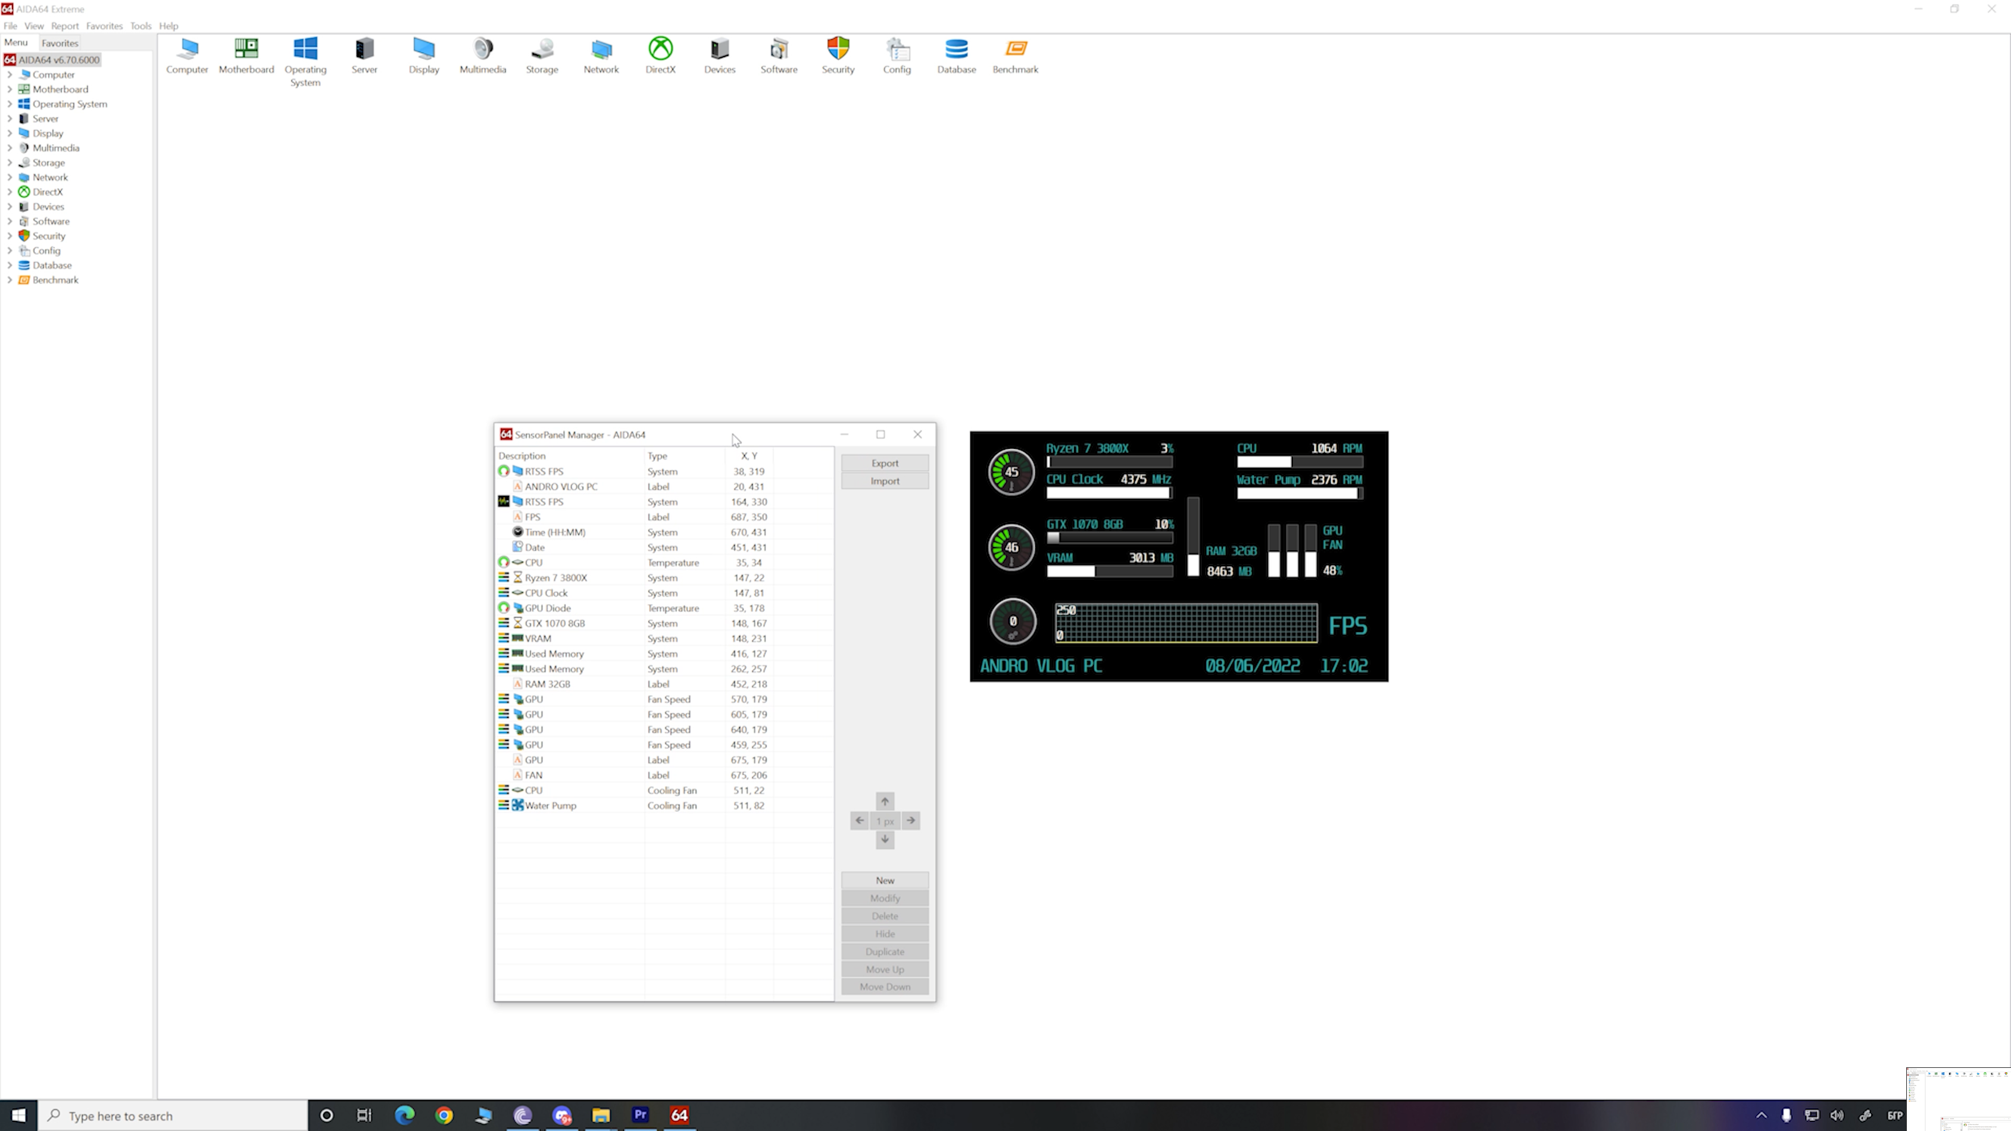Open the Motherboard toolbar icon

tap(246, 55)
